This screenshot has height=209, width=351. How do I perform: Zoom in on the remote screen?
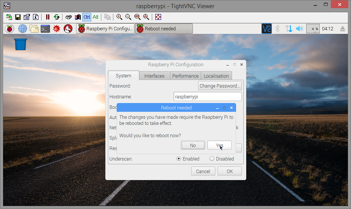pyautogui.click(x=119, y=17)
